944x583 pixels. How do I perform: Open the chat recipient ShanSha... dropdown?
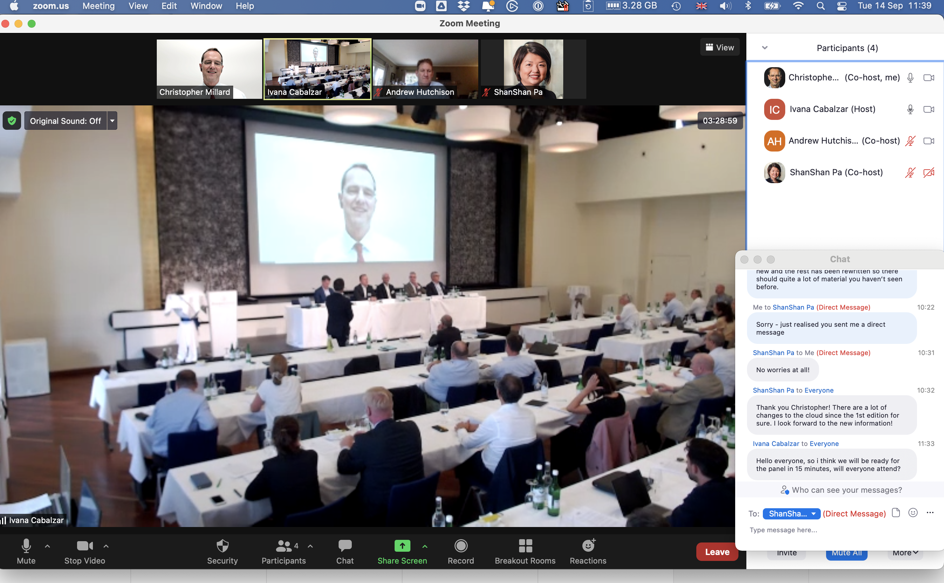[791, 514]
